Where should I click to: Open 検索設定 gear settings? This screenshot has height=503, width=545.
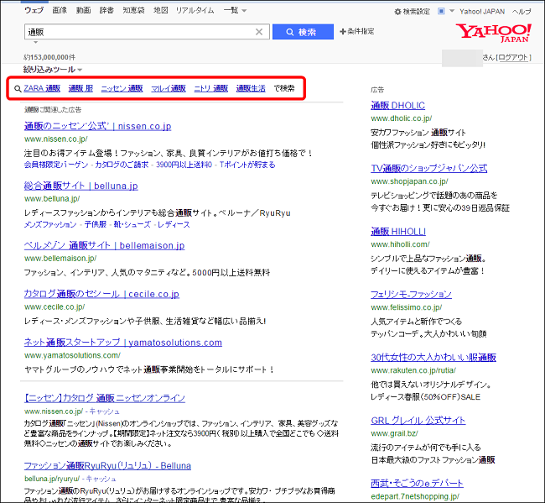tap(413, 12)
